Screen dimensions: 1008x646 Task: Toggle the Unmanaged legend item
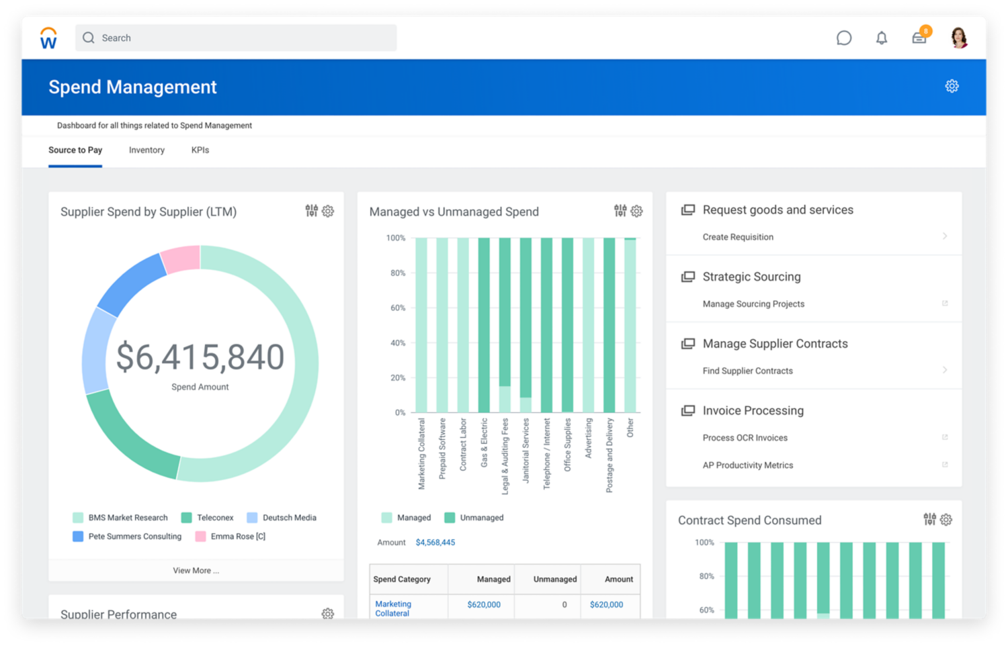click(474, 518)
